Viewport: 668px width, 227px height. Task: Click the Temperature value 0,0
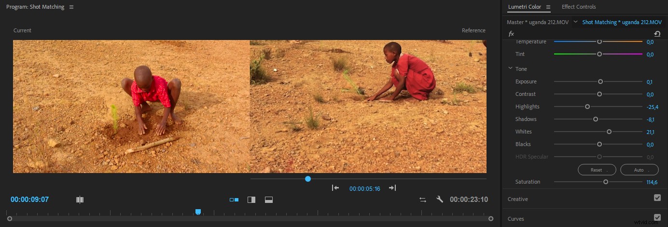pos(650,42)
